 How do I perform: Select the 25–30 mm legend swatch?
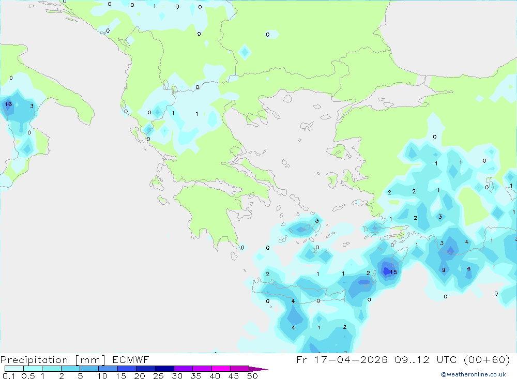tap(164, 369)
